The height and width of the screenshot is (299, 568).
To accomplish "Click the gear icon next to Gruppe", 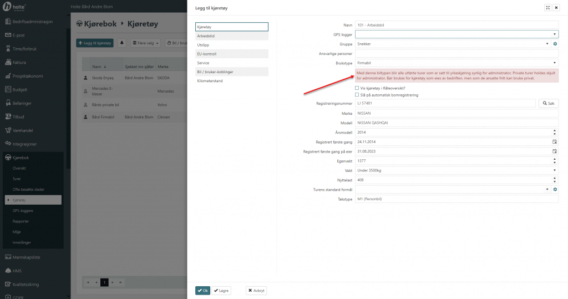I will [555, 44].
